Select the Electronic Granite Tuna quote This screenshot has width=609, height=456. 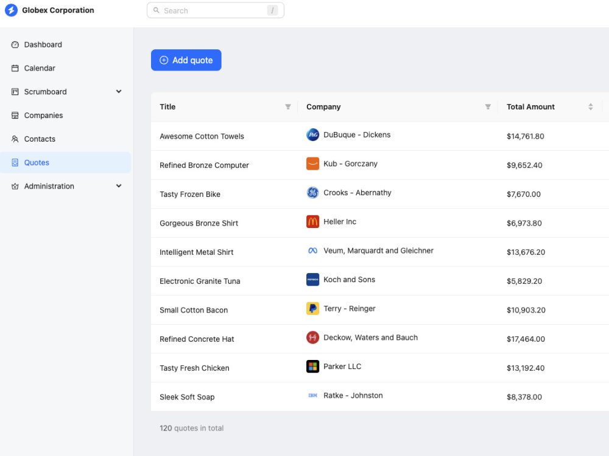200,281
